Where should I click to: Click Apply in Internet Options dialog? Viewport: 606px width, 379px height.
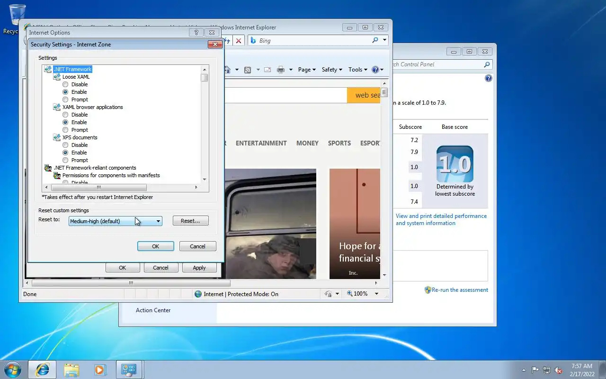pyautogui.click(x=199, y=268)
